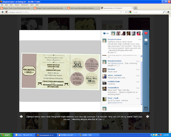
Task: Click sixth liker avatar in red
Action: [x=139, y=33]
